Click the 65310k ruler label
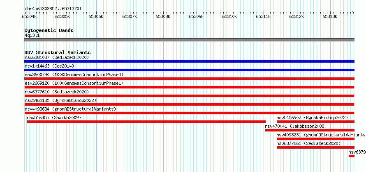 tap(230, 16)
